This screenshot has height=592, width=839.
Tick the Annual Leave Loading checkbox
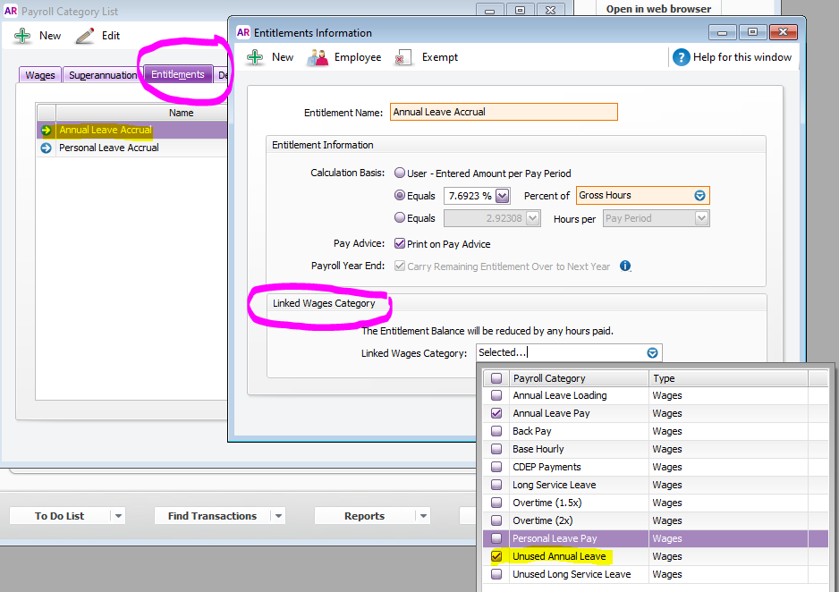pos(496,395)
